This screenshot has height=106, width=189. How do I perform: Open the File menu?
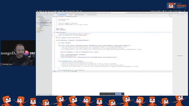[43, 11]
